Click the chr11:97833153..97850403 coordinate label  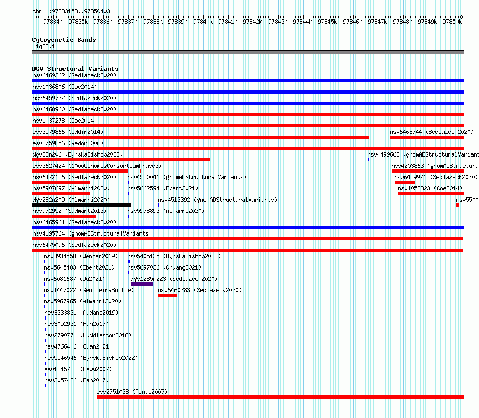[x=71, y=11]
